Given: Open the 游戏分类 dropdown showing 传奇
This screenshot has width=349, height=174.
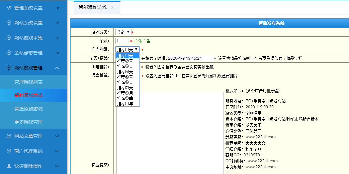Looking at the screenshot, I should pos(123,32).
